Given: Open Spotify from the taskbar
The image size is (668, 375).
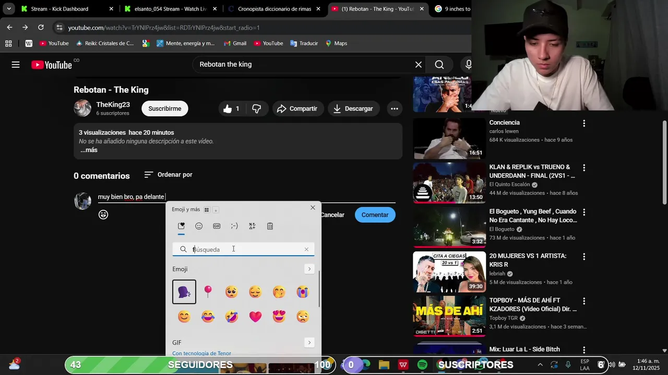Looking at the screenshot, I should click(422, 365).
